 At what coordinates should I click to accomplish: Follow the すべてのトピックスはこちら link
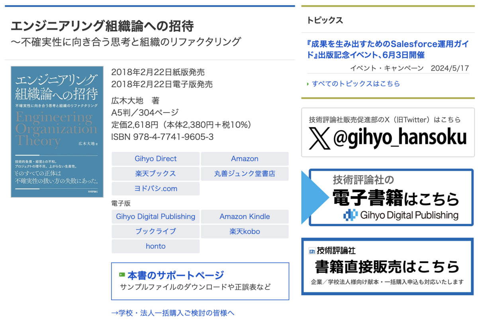tap(356, 84)
